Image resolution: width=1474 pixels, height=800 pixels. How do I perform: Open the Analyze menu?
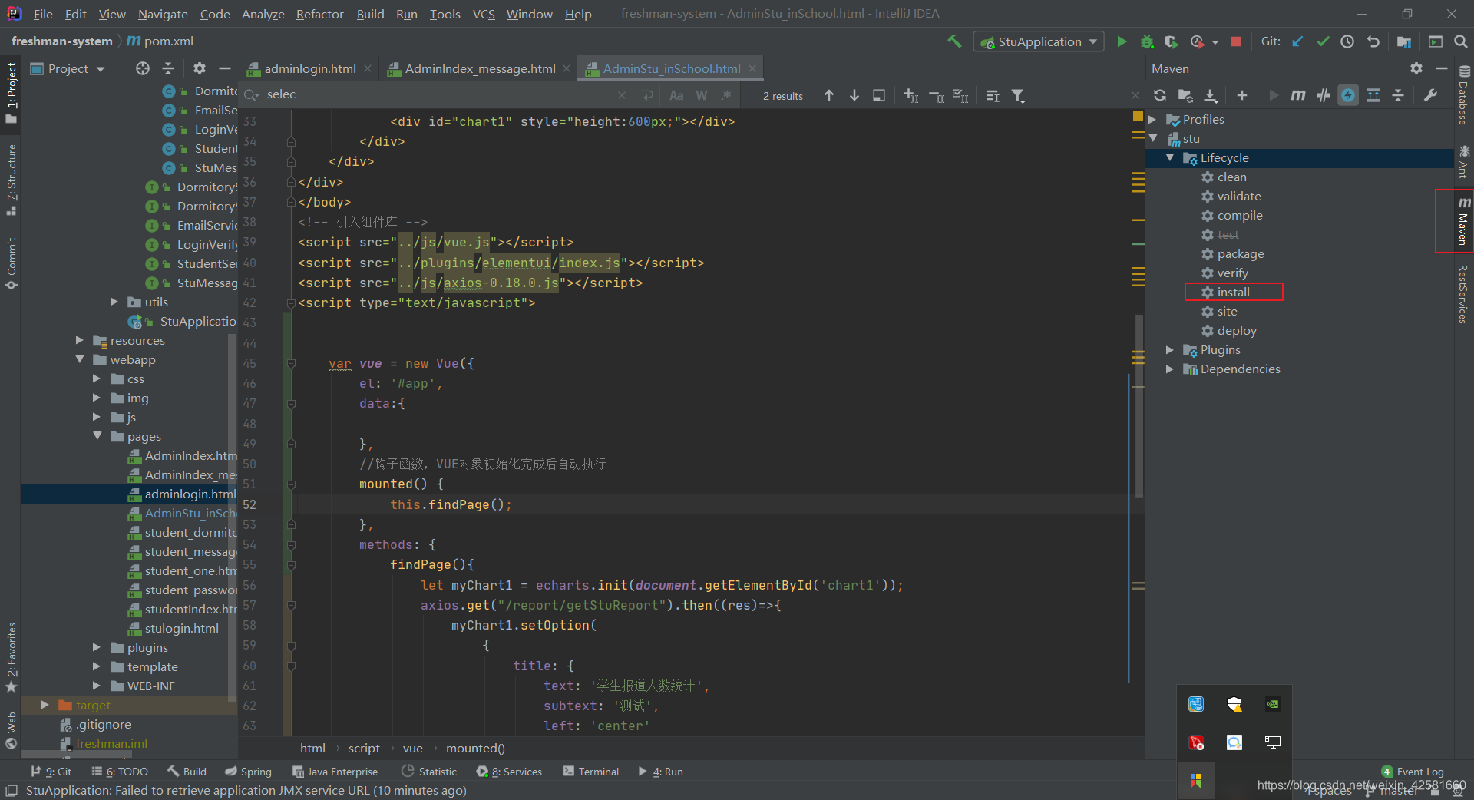(263, 14)
